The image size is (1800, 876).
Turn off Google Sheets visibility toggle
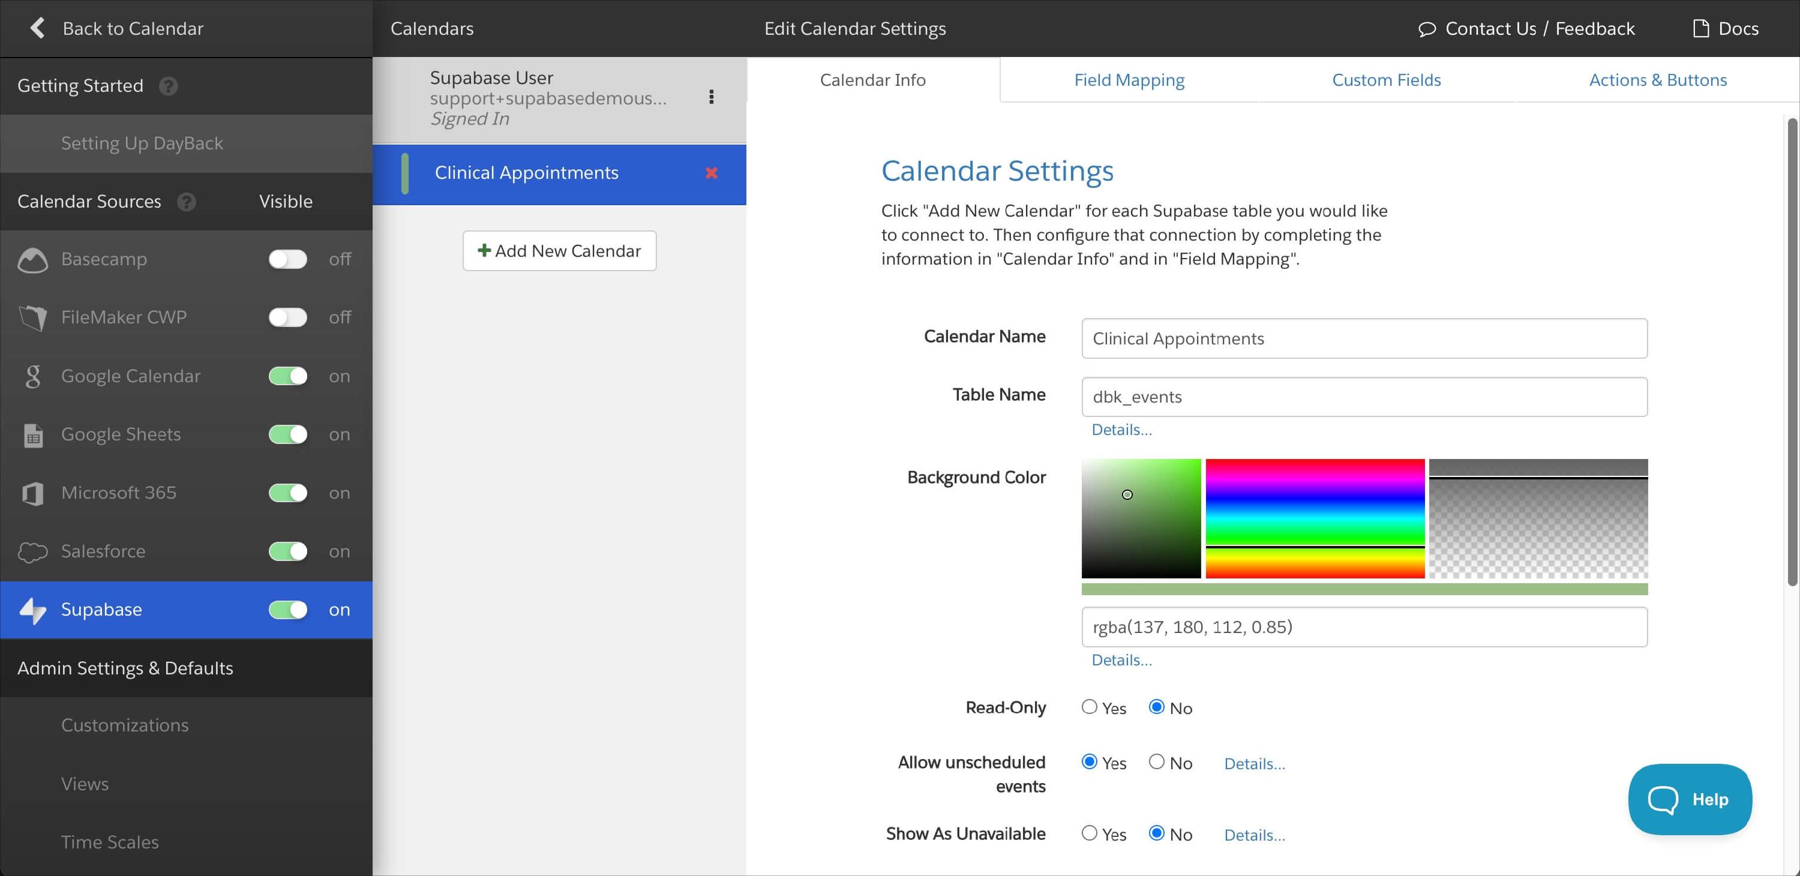[x=288, y=434]
